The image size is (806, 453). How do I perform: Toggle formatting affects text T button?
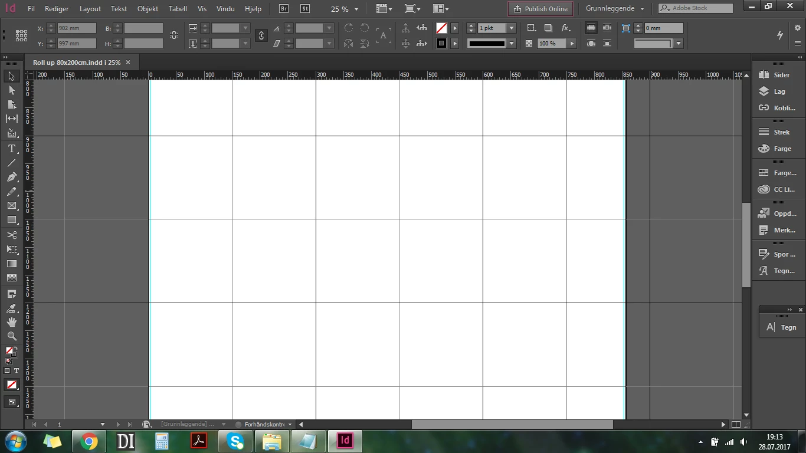(x=17, y=370)
